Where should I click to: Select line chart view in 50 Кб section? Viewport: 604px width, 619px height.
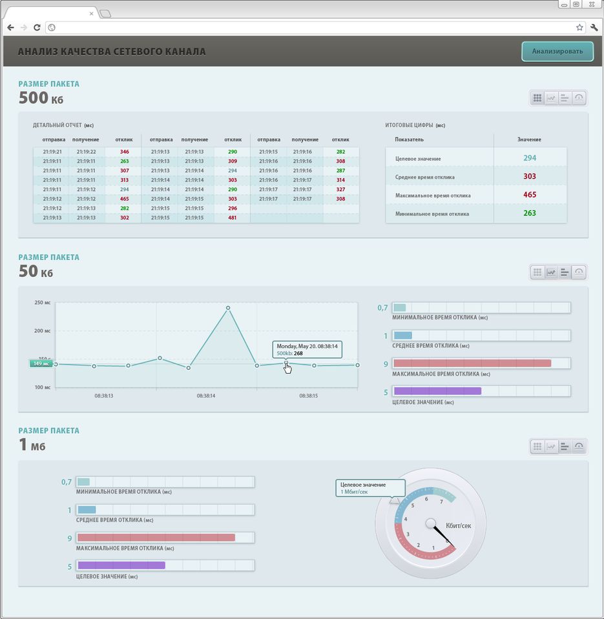click(x=551, y=272)
